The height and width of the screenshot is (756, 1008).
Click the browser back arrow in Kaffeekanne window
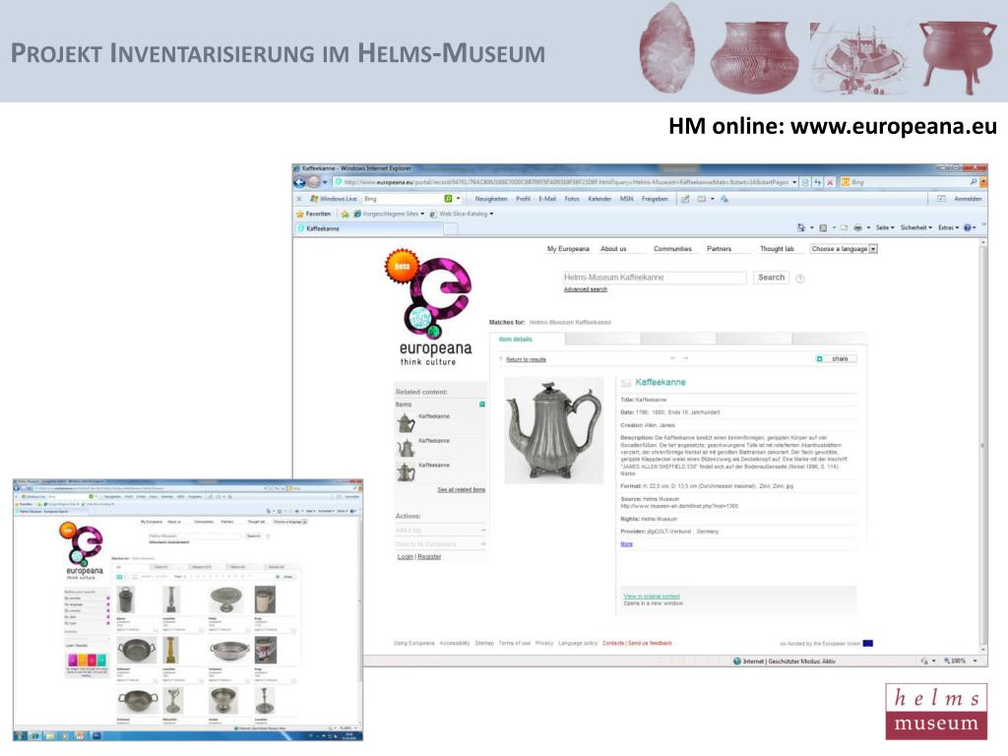[x=299, y=182]
